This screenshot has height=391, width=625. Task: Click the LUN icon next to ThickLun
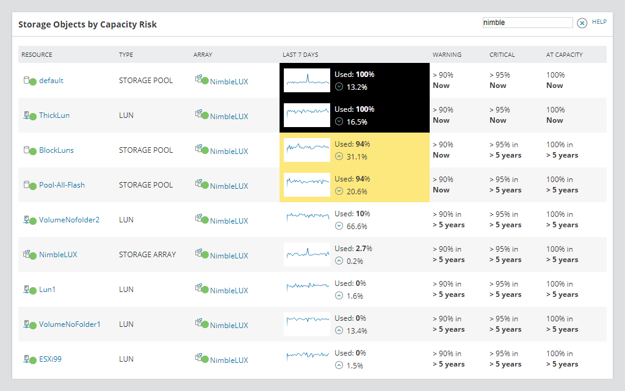[26, 114]
